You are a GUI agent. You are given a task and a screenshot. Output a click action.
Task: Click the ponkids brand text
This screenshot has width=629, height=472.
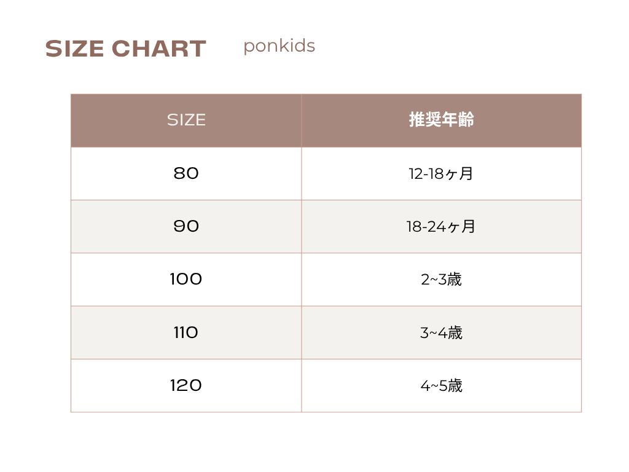tap(279, 46)
